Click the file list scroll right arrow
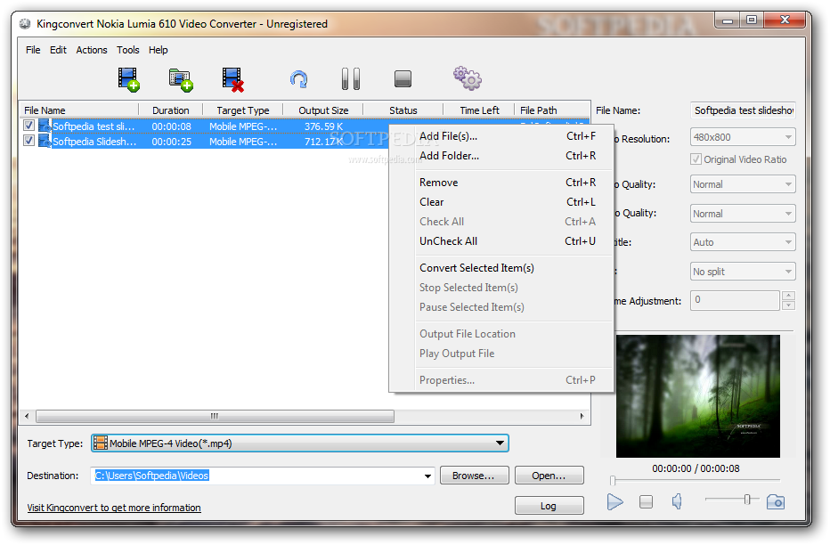This screenshot has height=545, width=830. 582,416
